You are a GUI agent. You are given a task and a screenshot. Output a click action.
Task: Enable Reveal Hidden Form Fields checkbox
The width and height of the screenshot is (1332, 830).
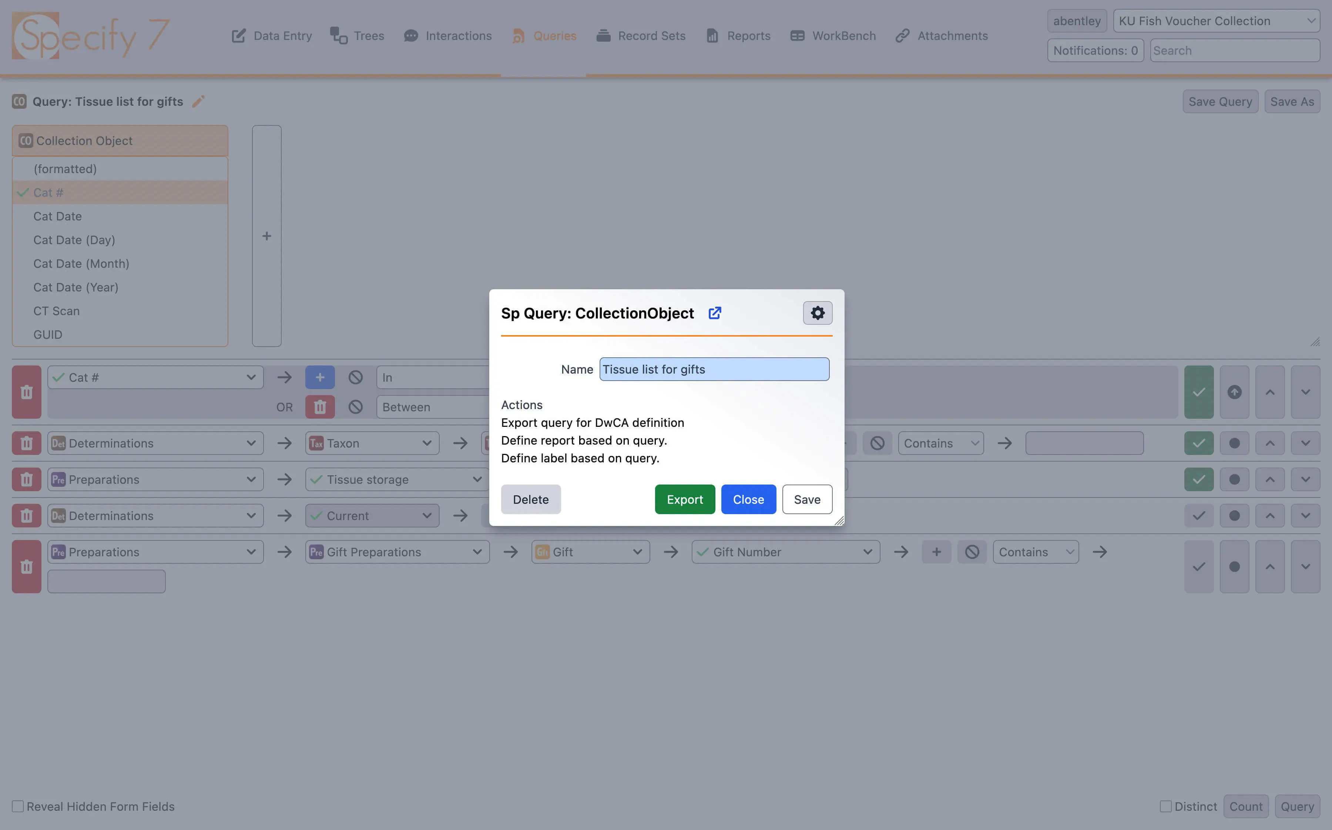coord(18,806)
